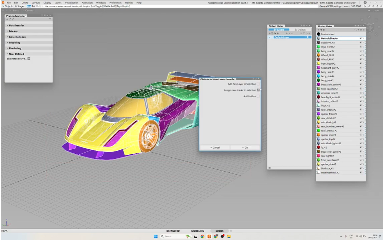Viewport: 383px width, 240px height.
Task: Open the Visualization menu
Action: coord(71,3)
